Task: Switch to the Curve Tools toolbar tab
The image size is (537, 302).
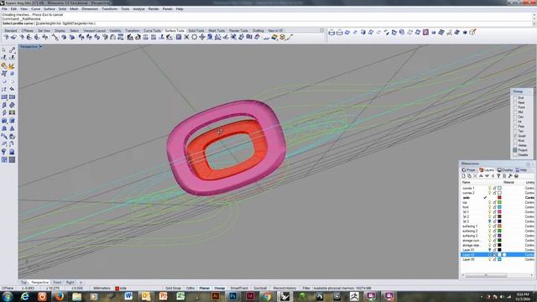Action: [152, 30]
